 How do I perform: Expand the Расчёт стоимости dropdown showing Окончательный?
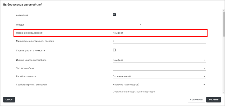[x=159, y=76]
